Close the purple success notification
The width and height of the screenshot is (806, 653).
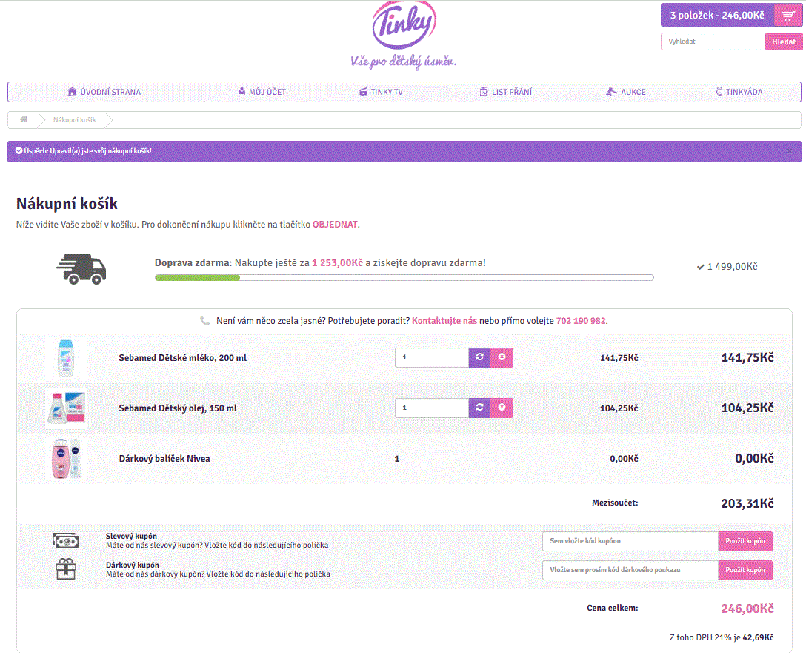pos(789,151)
